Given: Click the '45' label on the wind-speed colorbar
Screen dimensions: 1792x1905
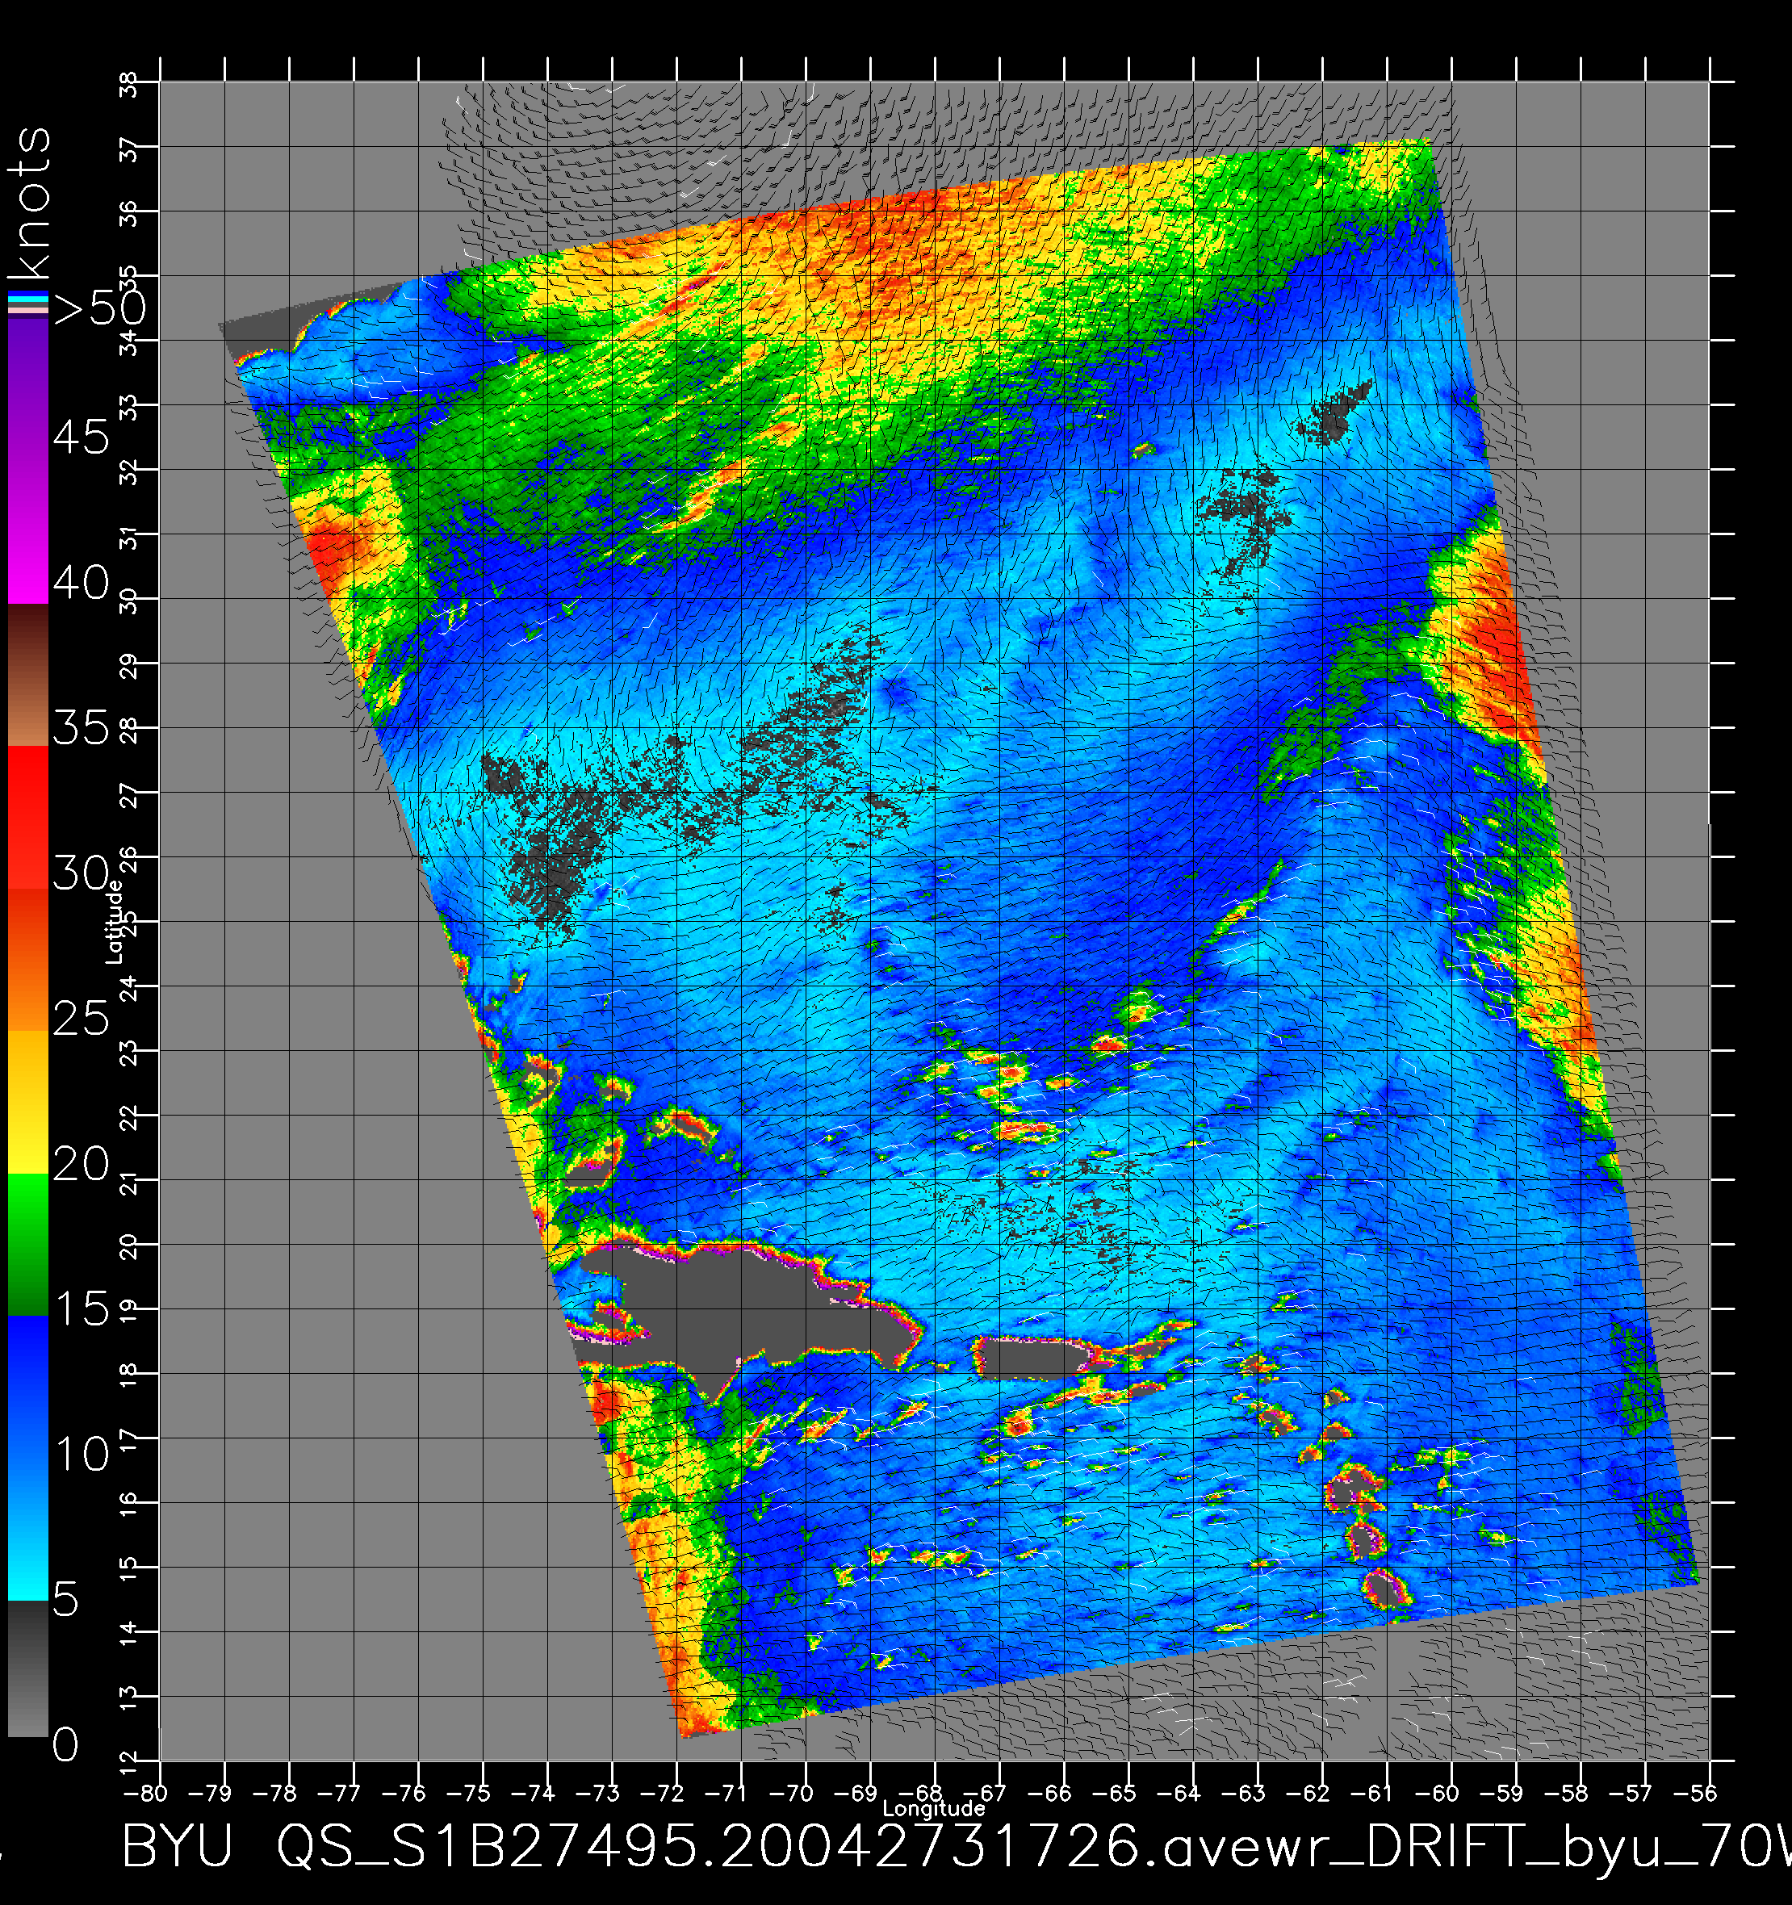Looking at the screenshot, I should coord(82,437).
